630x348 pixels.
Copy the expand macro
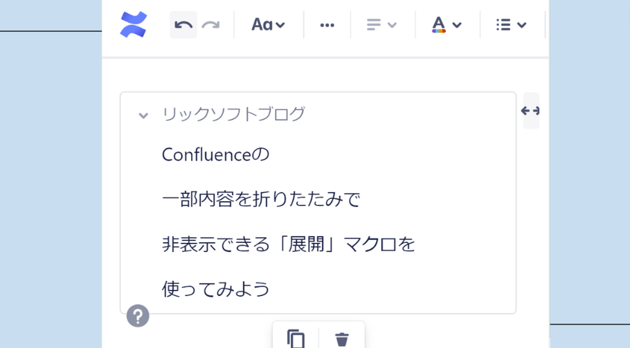296,338
